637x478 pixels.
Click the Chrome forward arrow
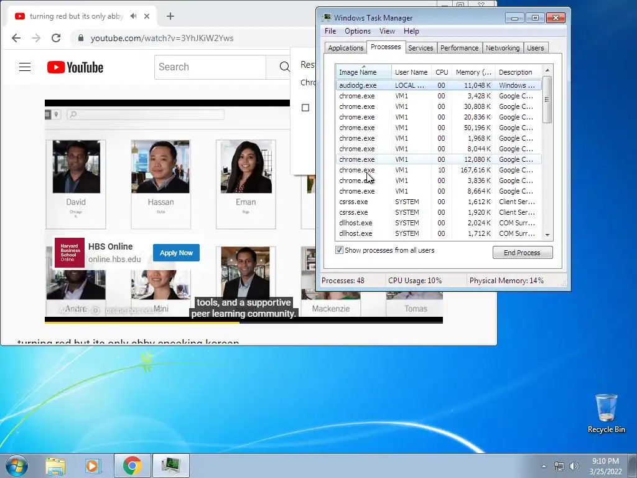pyautogui.click(x=36, y=38)
